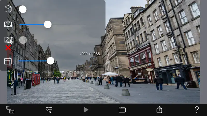
Task: Tap the nested frames size icon
Action: [x=8, y=61]
